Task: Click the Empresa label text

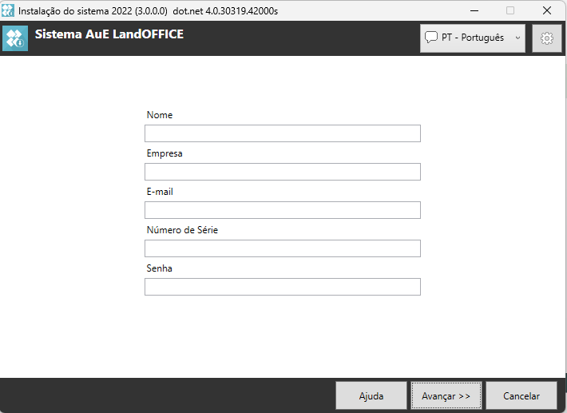Action: pyautogui.click(x=165, y=153)
